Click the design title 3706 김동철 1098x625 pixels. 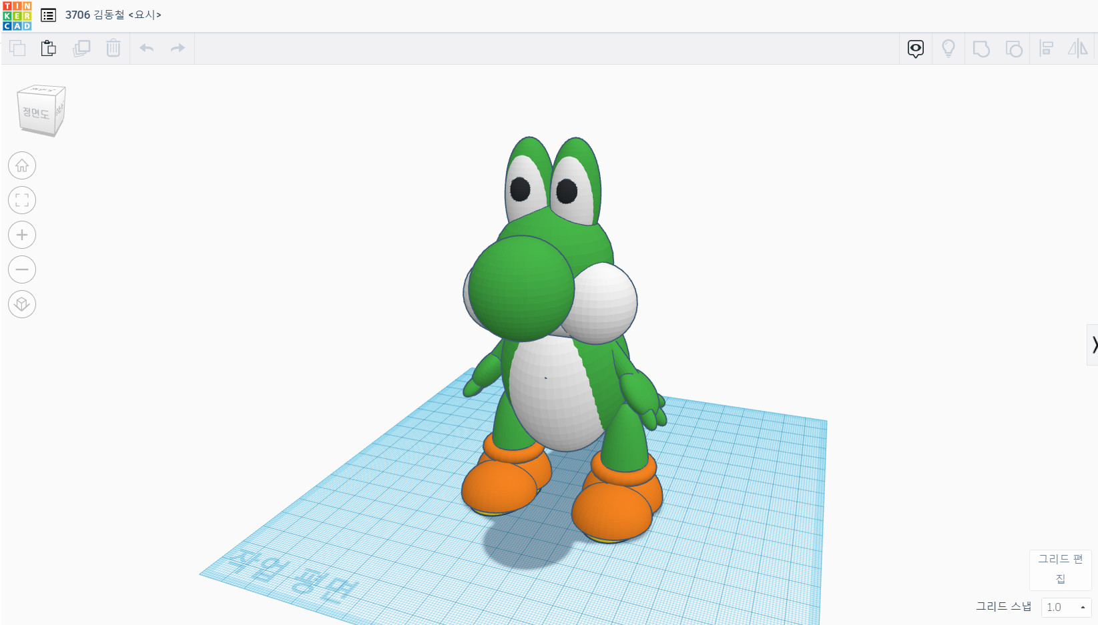click(113, 15)
